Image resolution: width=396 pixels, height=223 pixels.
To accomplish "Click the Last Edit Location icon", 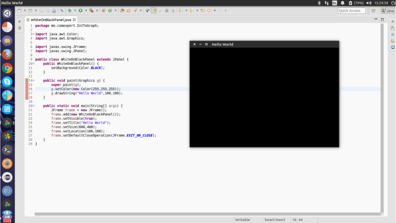I will coord(203,10).
